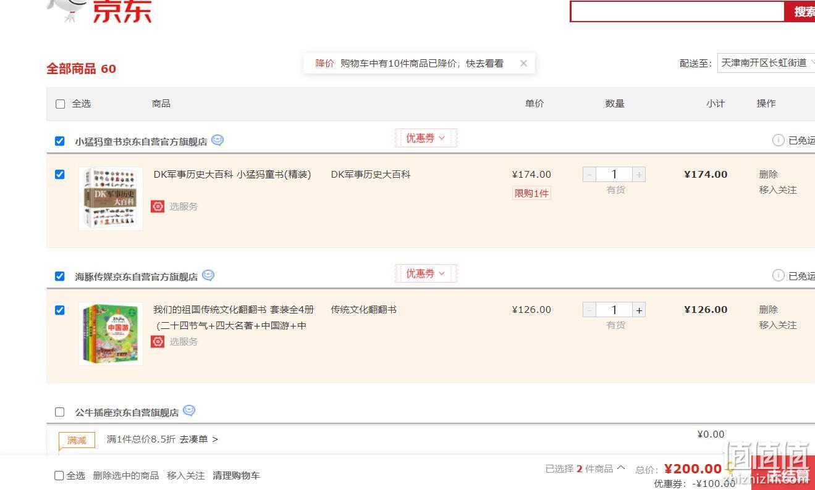Click 满减 promotion tag
The image size is (815, 490).
(77, 440)
